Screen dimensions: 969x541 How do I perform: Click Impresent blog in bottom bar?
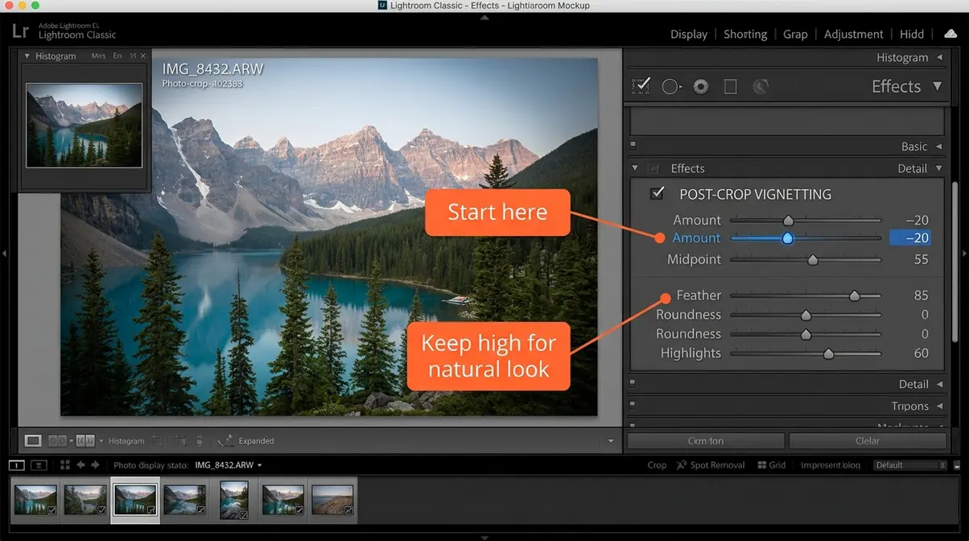831,465
